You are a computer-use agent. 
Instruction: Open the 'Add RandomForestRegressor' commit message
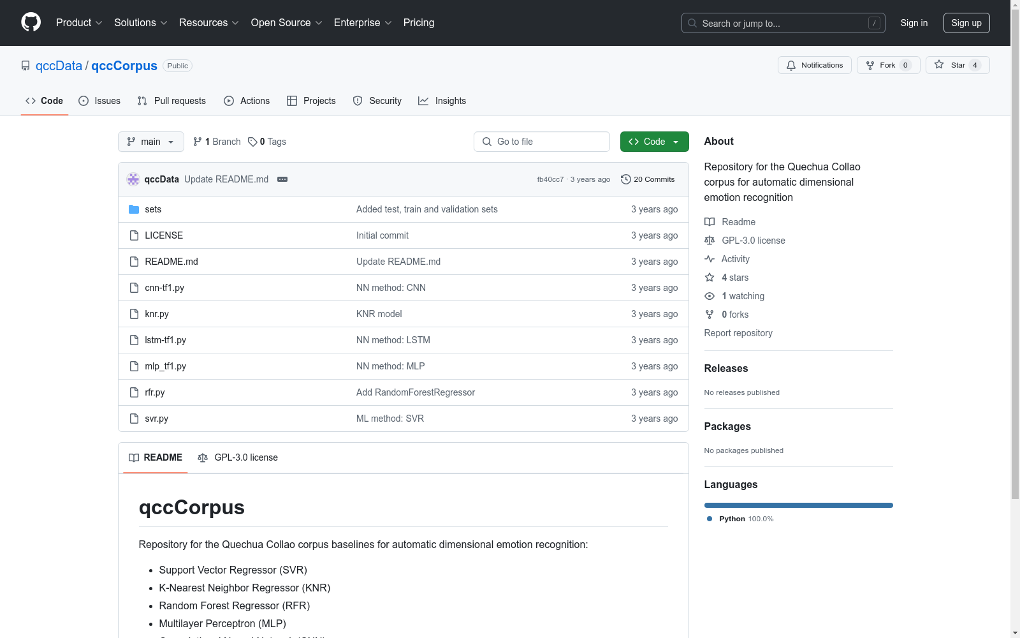(416, 392)
